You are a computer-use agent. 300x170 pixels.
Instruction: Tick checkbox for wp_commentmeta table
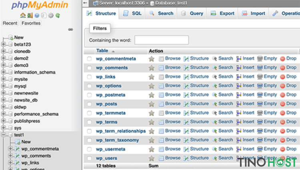(89, 59)
